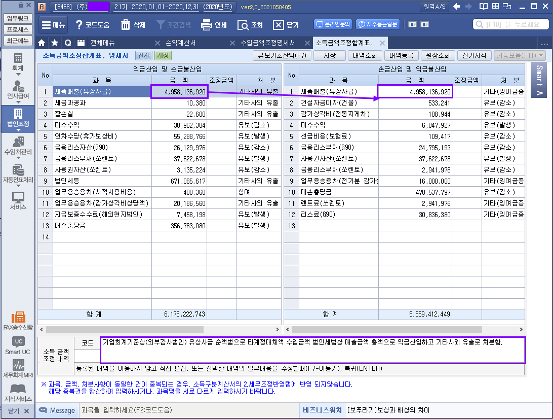
Task: Expand the arrow under 수임처관리
Action: pyautogui.click(x=18, y=158)
